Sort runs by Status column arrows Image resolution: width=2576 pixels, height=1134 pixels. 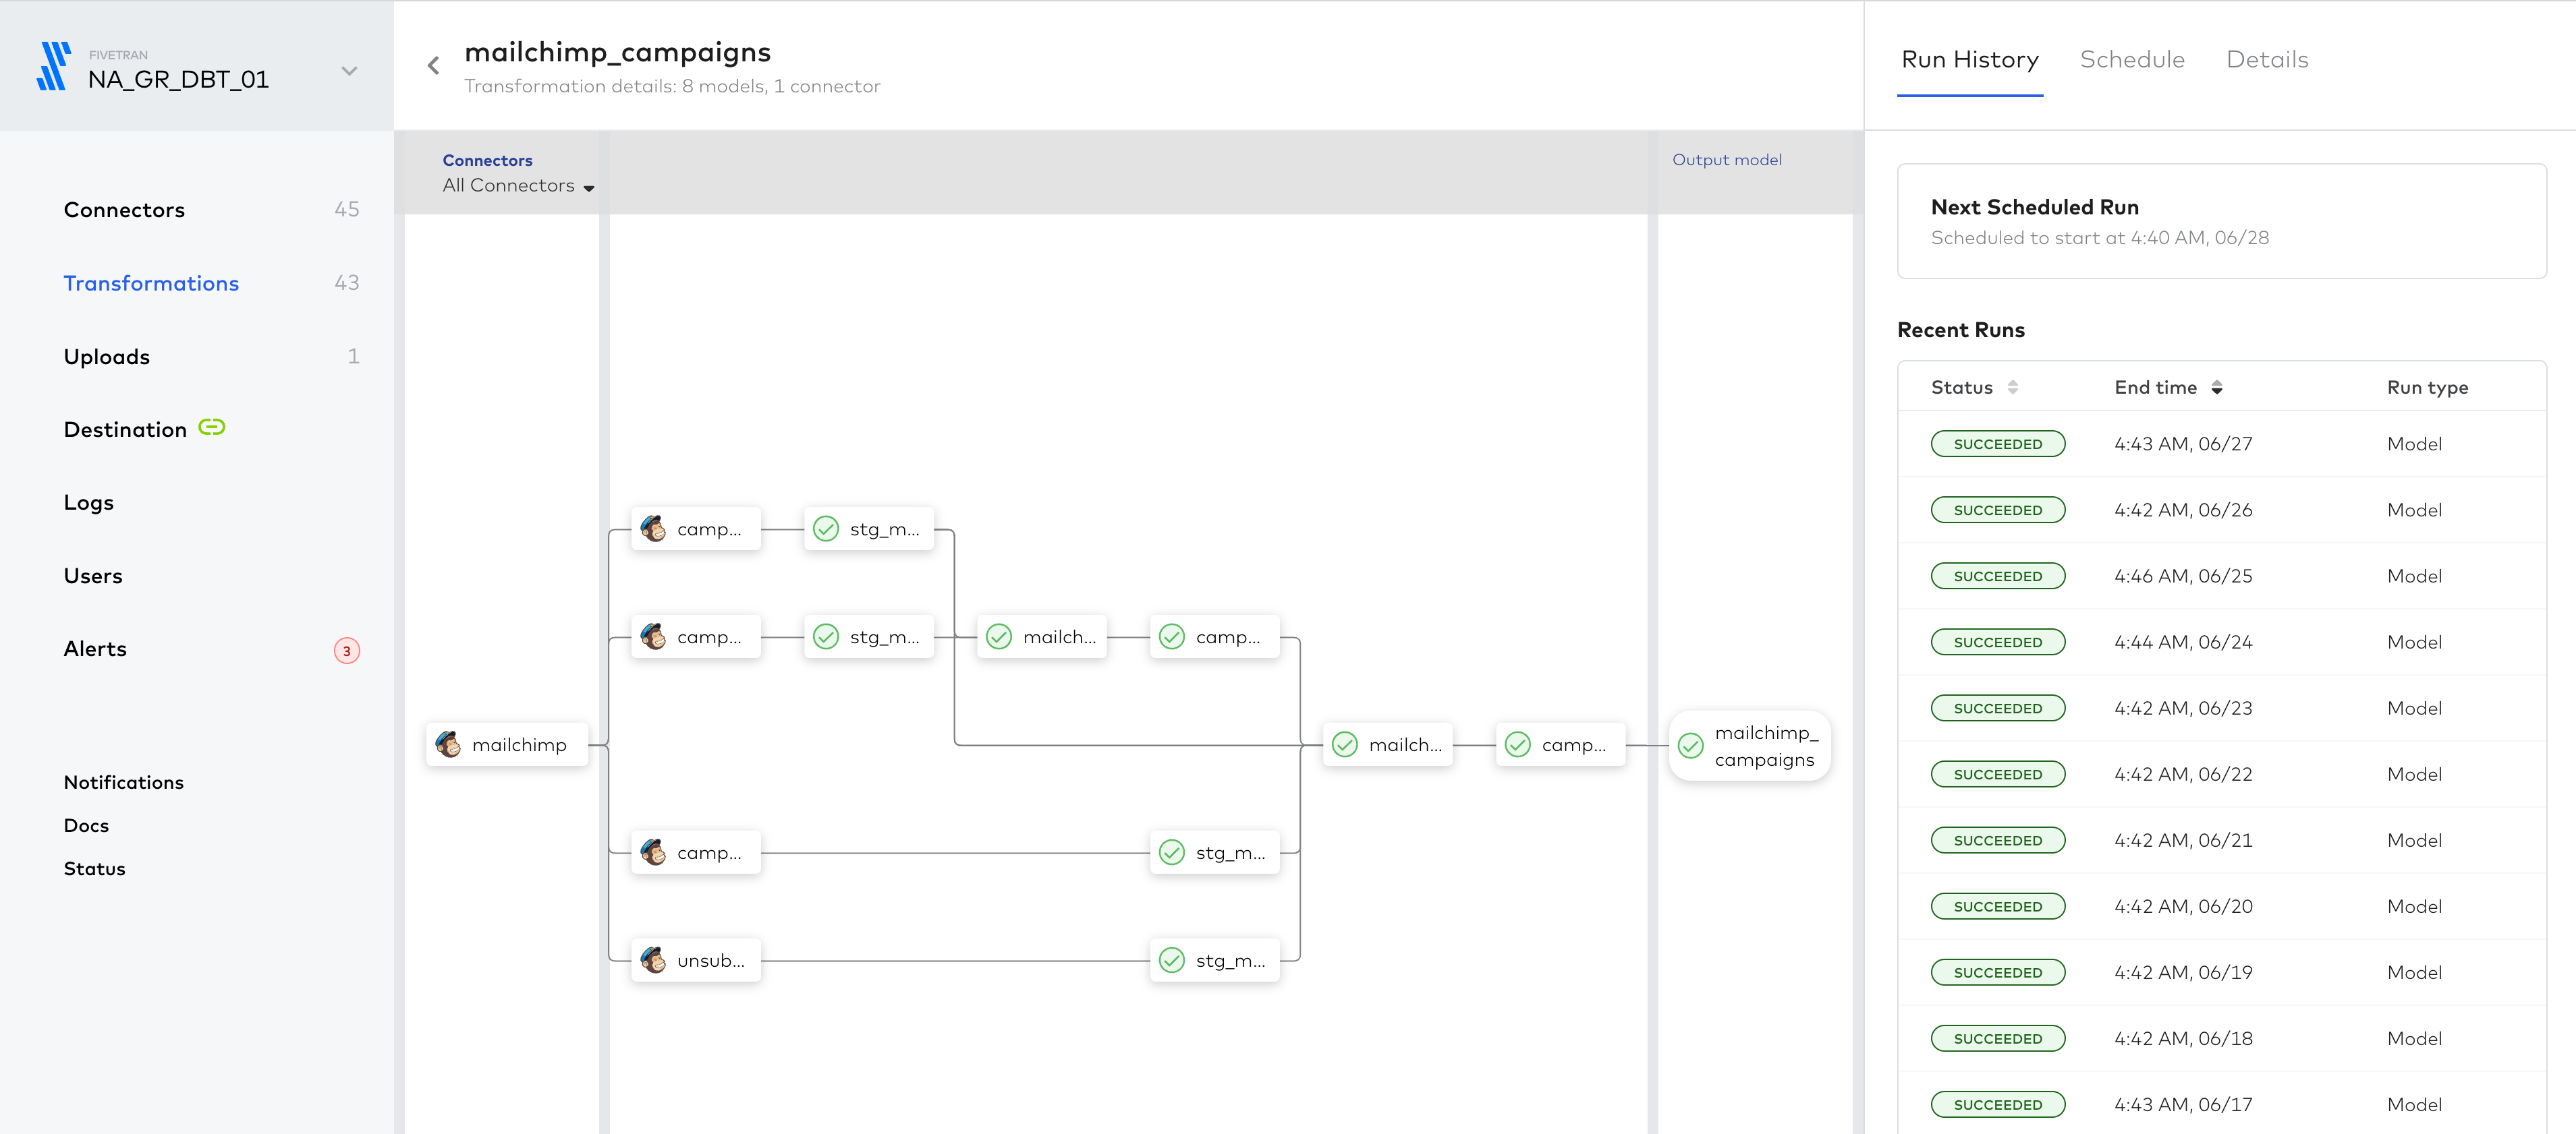point(2013,388)
